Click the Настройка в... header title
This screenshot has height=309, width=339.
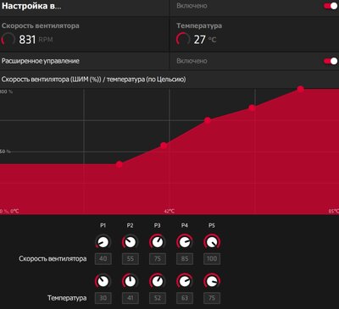click(31, 6)
